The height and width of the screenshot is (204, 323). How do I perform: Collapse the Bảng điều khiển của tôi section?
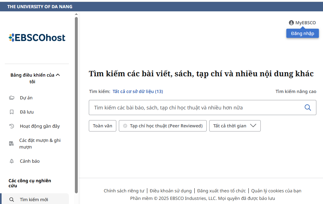(x=58, y=75)
